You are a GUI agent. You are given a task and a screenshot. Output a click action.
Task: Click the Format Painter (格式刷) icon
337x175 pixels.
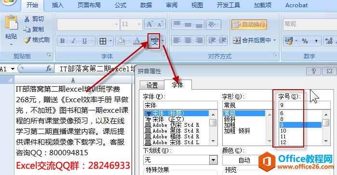click(x=27, y=40)
